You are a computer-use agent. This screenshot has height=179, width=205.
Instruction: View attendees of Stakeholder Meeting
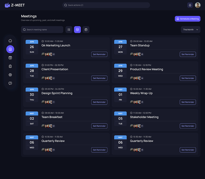(137, 126)
